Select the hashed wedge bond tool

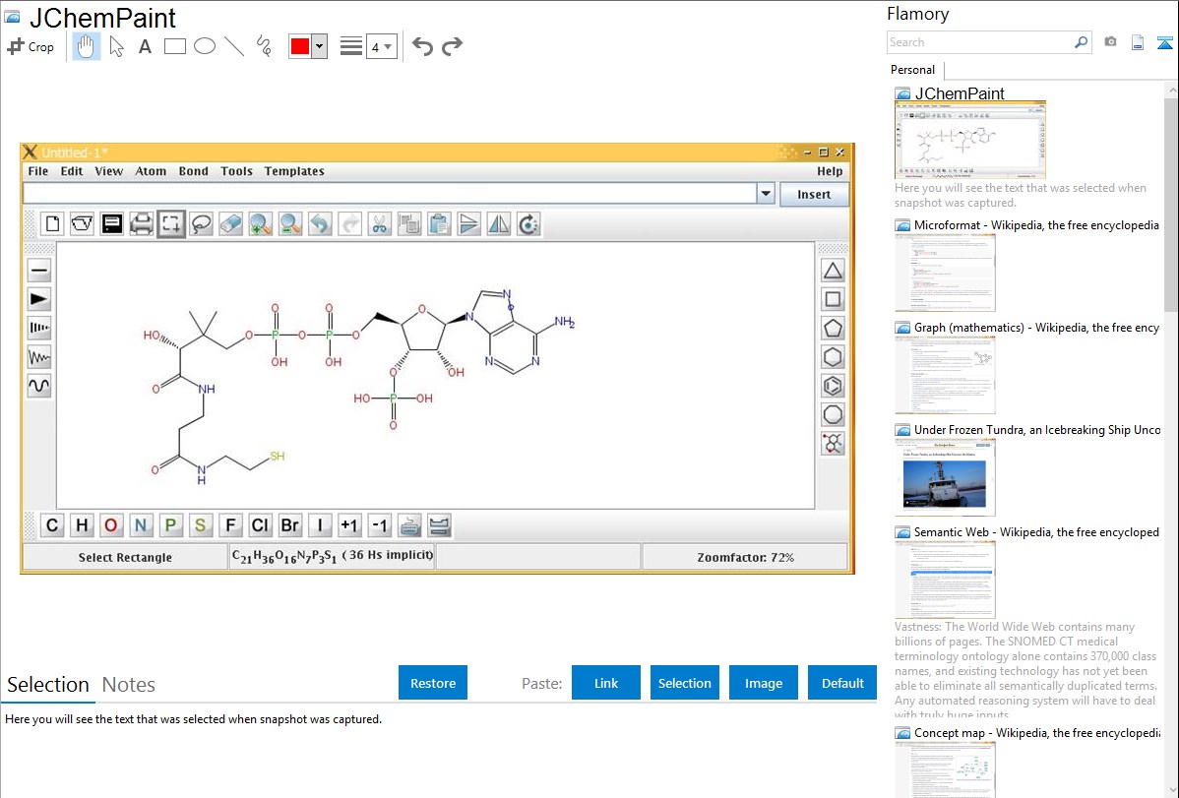coord(39,328)
